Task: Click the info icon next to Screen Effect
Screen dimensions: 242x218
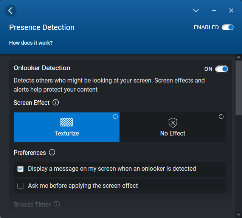Action: [56, 103]
